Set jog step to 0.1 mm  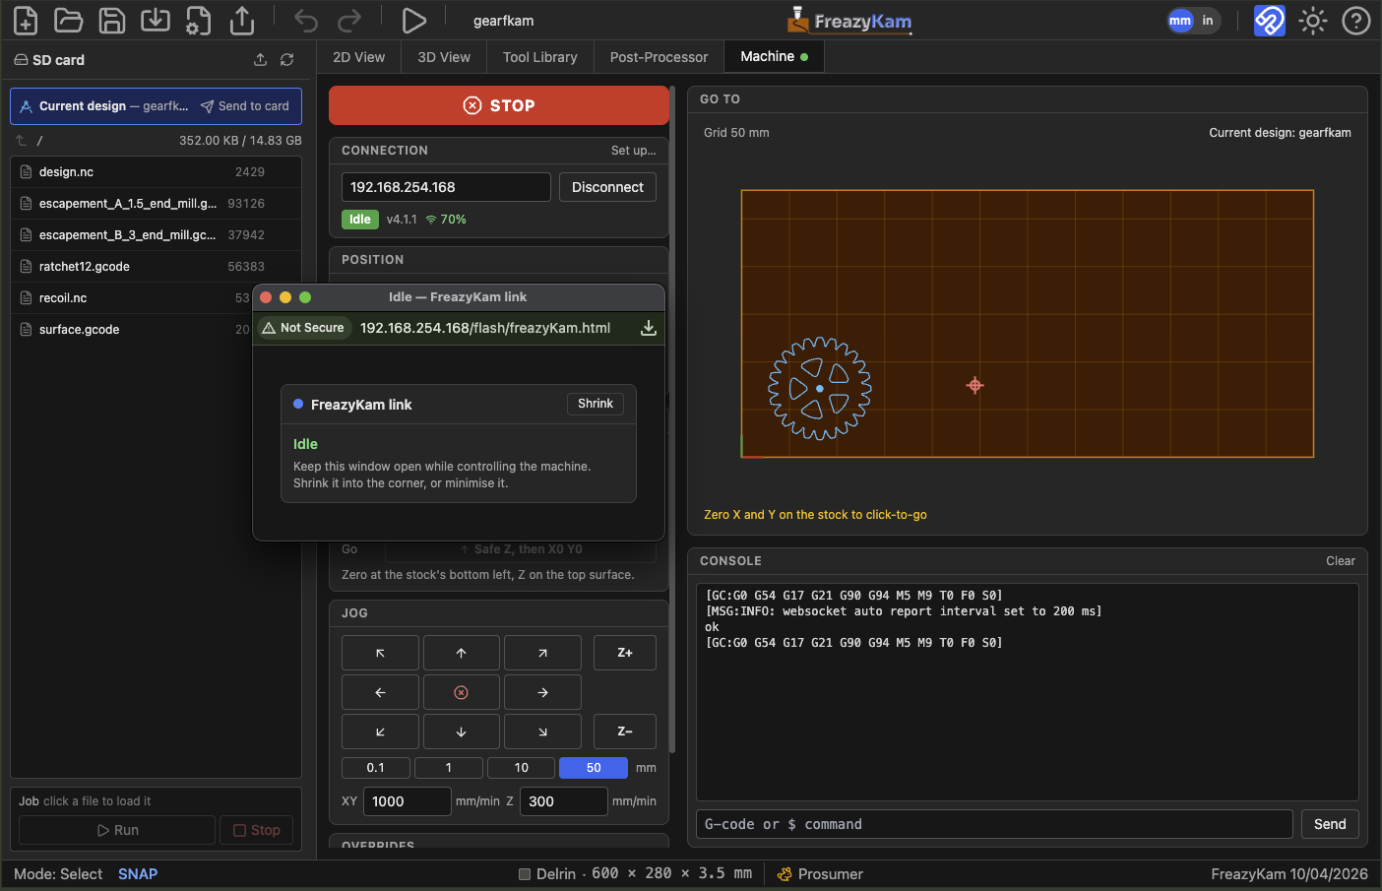(x=376, y=768)
